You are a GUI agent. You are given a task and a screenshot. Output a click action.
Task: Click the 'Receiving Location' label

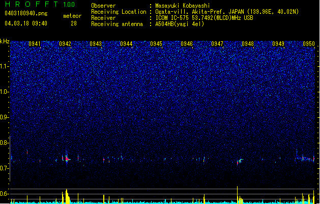[119, 12]
